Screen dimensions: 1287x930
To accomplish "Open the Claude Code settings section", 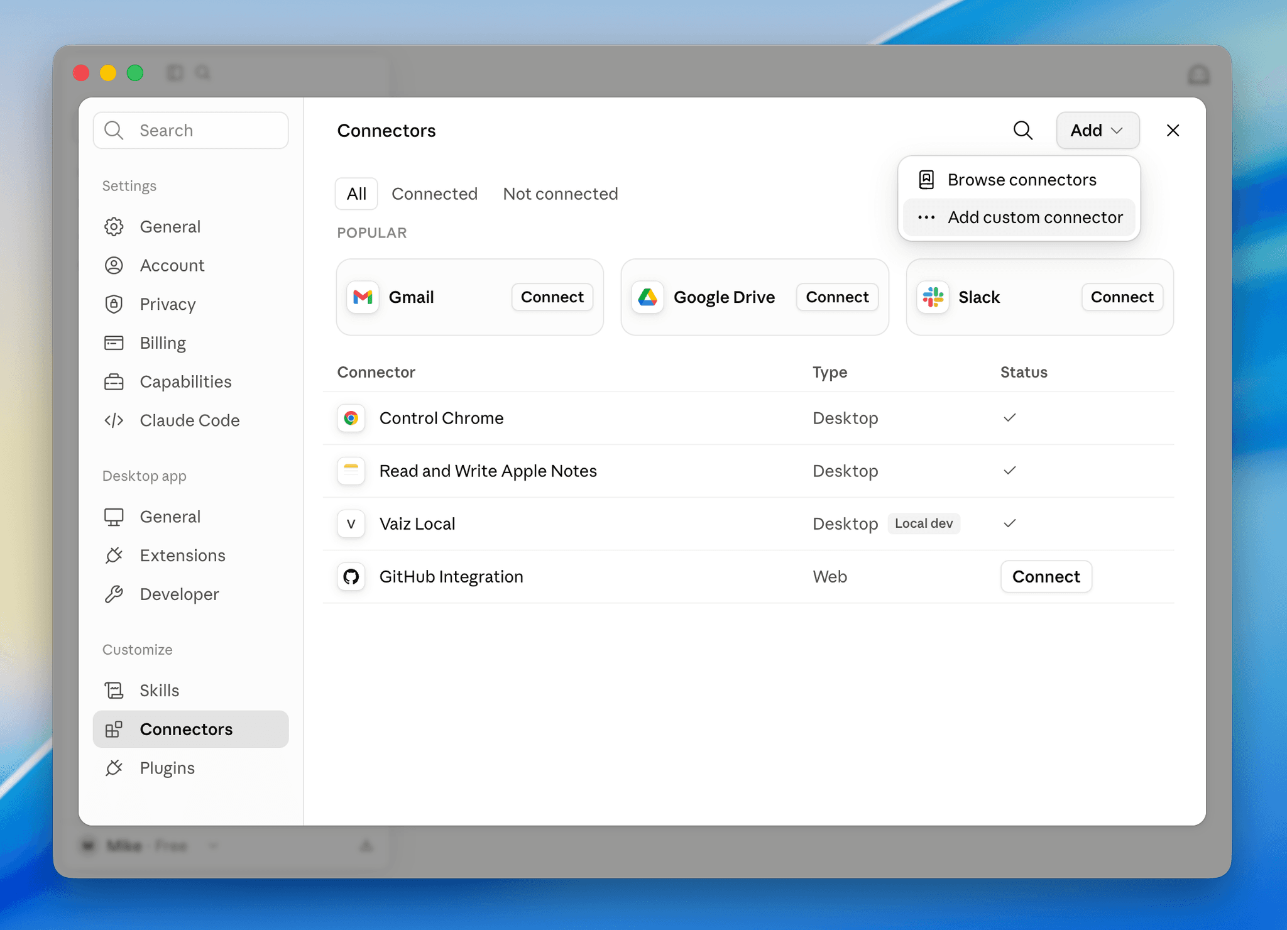I will click(190, 420).
